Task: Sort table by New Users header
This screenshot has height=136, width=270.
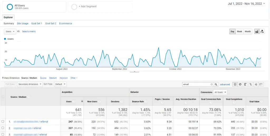Action: [92, 102]
